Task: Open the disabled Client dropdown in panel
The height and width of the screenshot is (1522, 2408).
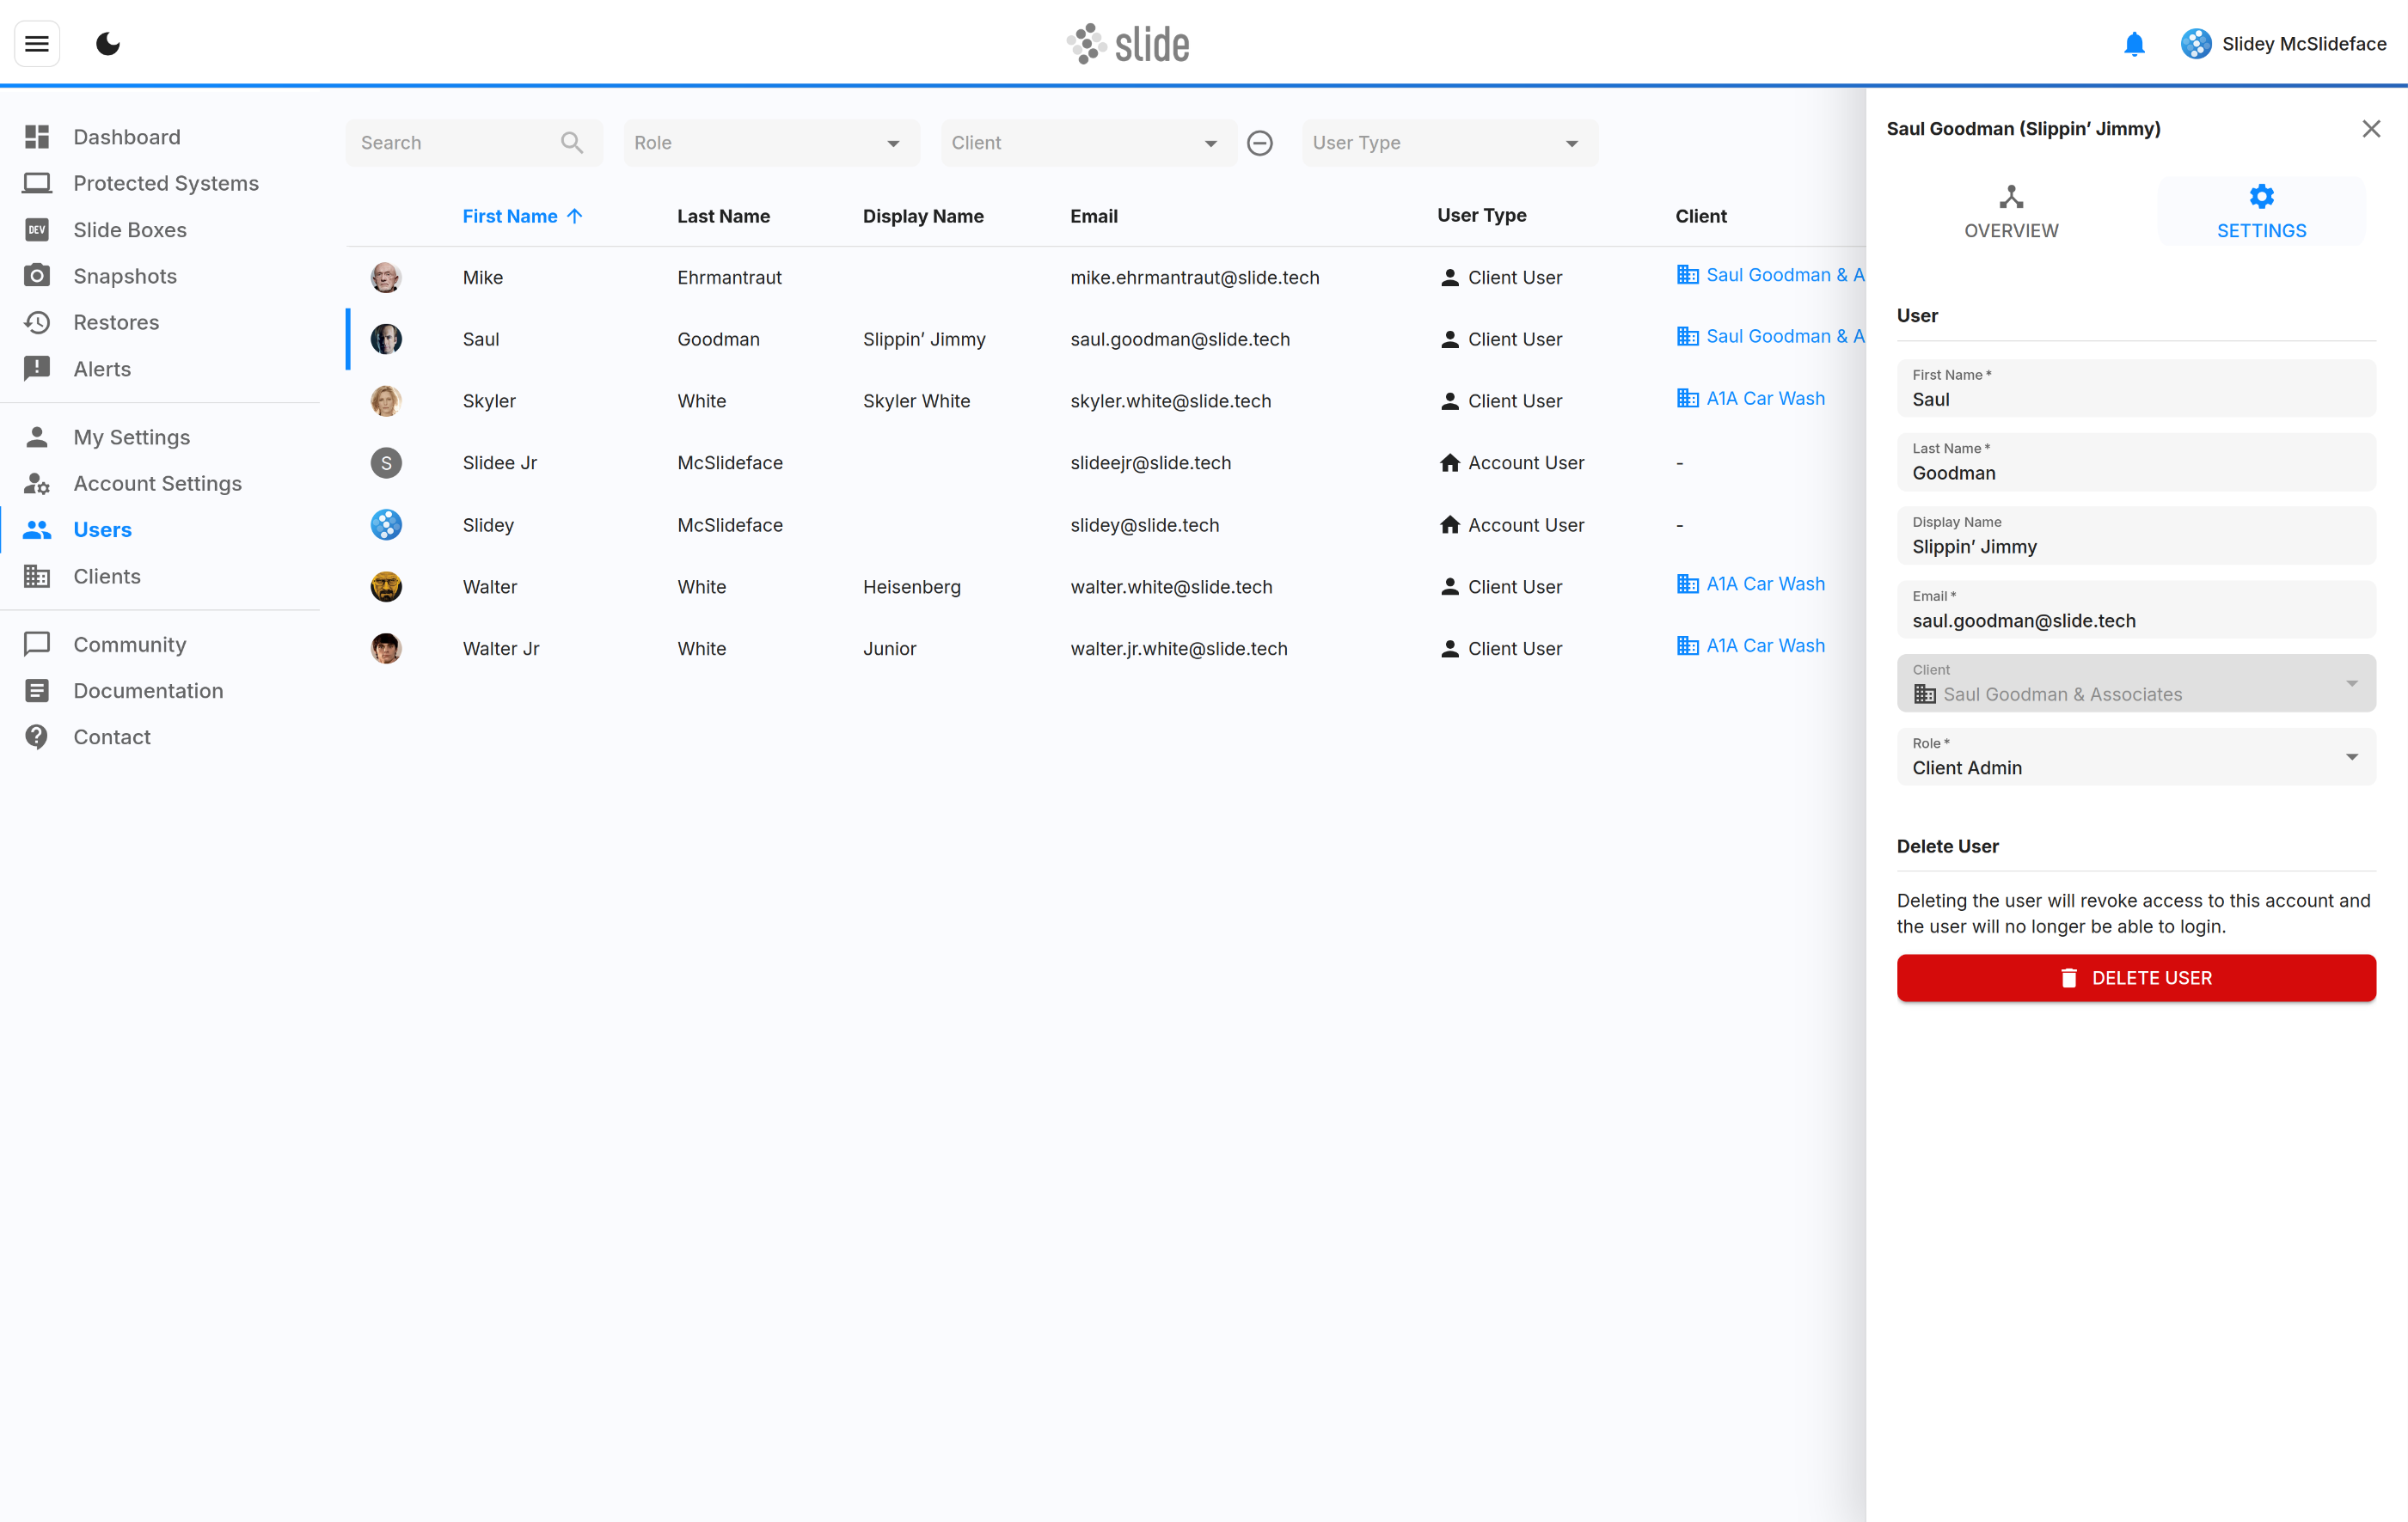Action: pyautogui.click(x=2136, y=683)
